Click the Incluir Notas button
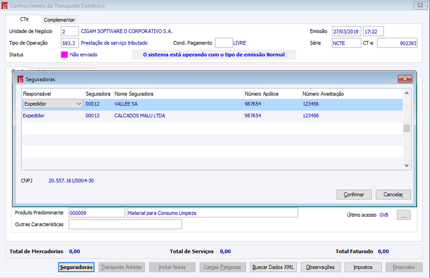 click(172, 267)
